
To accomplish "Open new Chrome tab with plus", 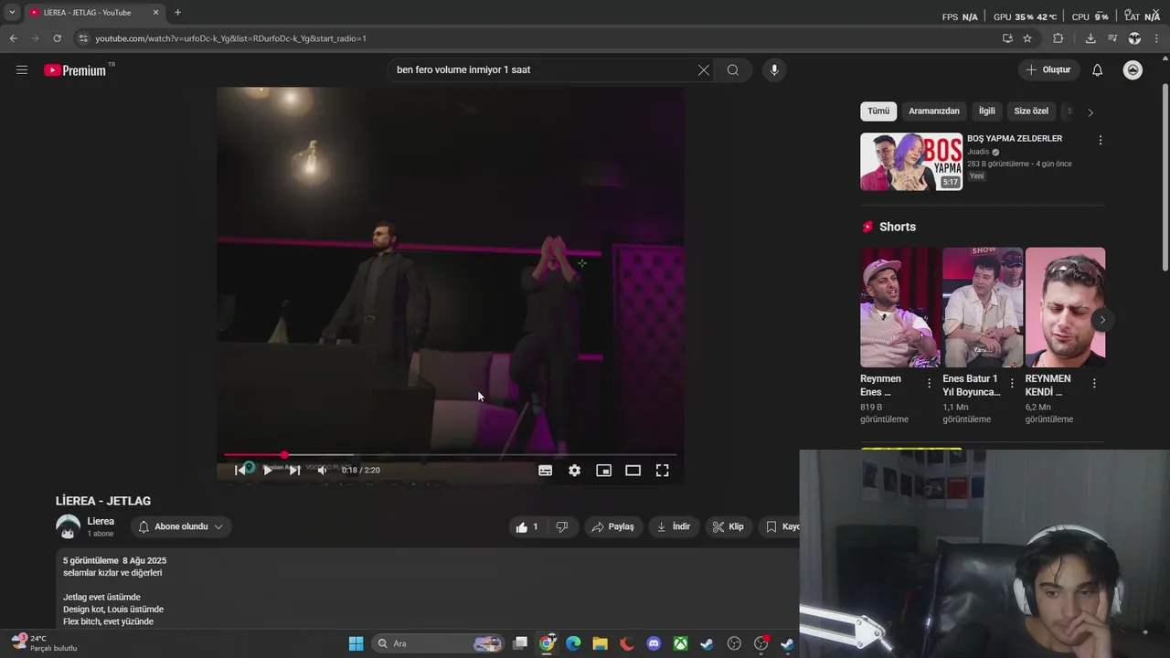I will (x=177, y=13).
